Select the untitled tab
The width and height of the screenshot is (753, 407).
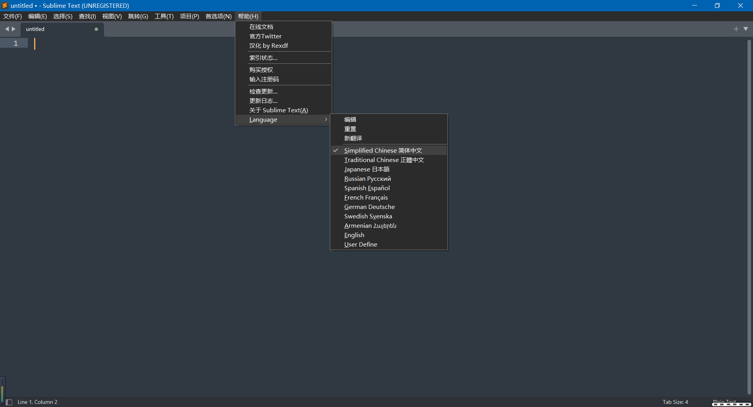pos(62,29)
